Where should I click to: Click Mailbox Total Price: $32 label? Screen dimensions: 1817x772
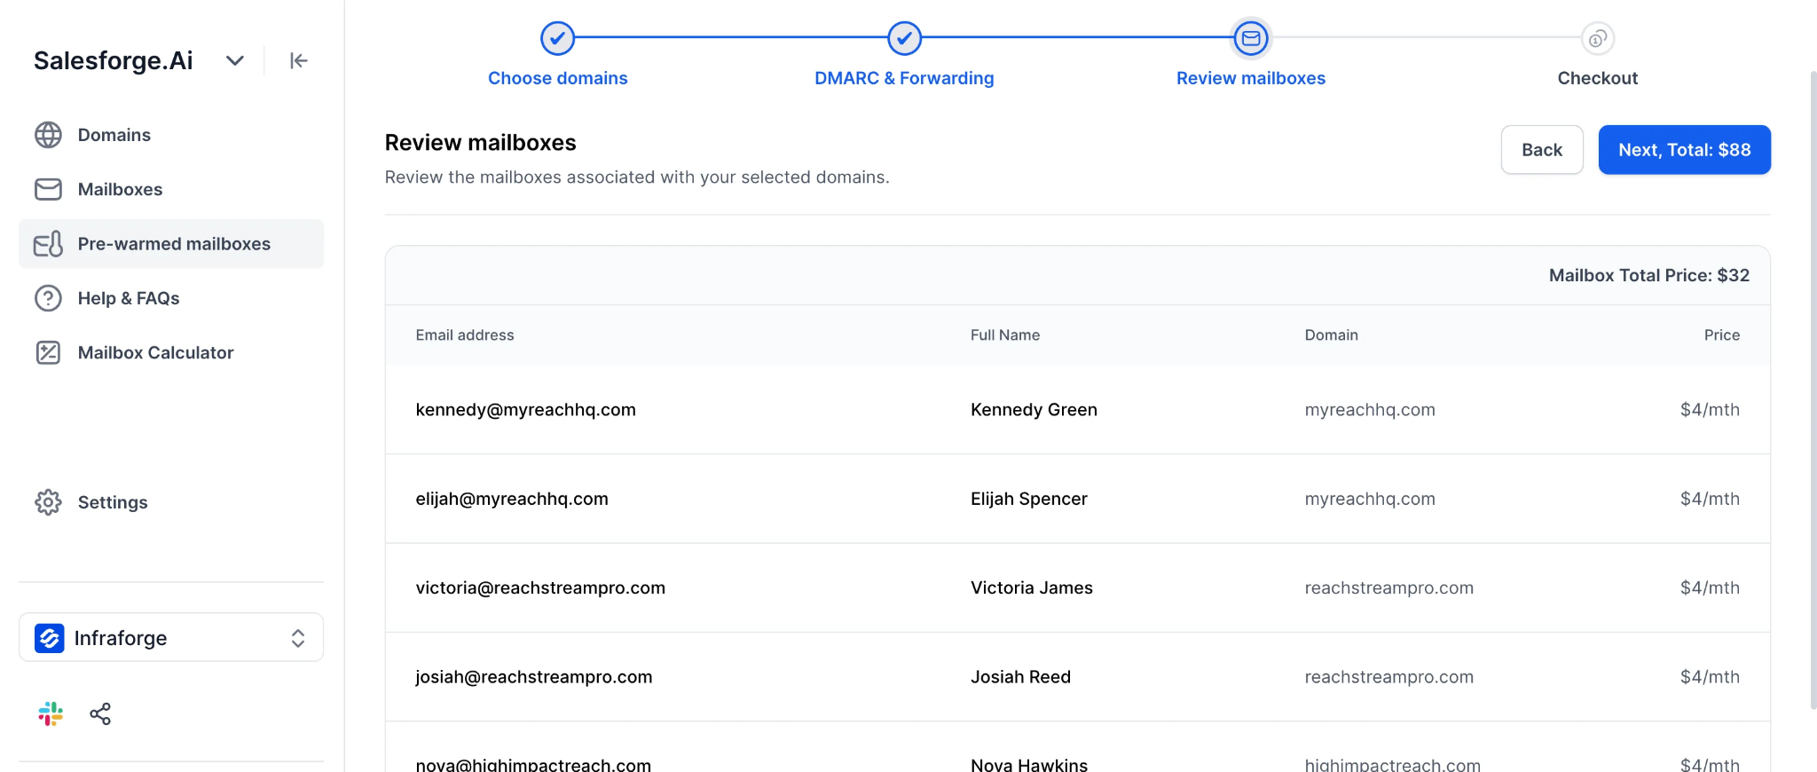(1649, 276)
